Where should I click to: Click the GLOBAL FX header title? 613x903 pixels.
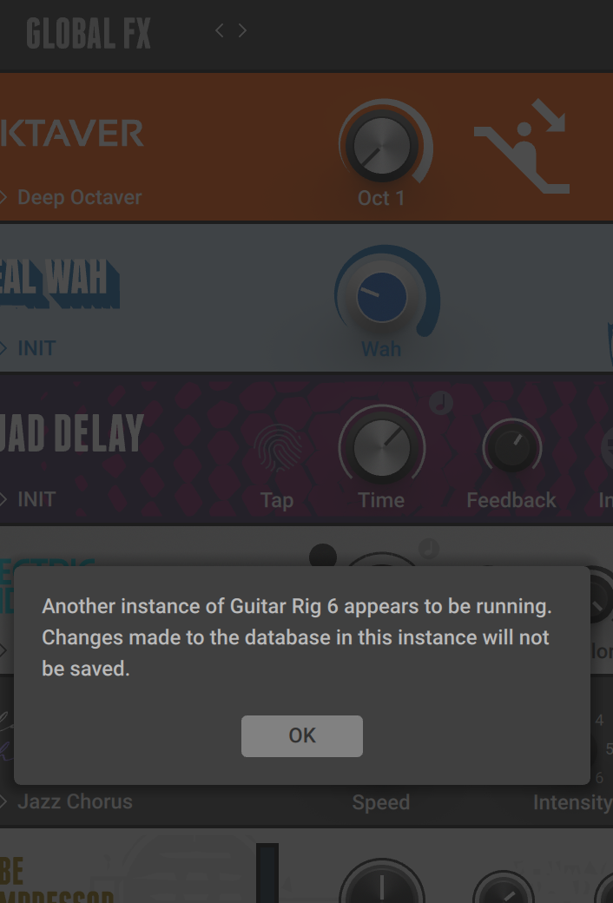[89, 33]
